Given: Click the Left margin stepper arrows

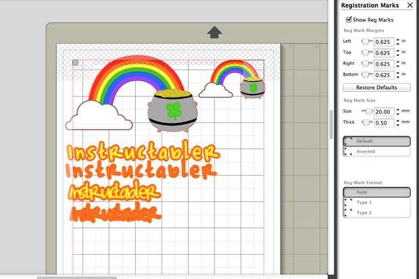Looking at the screenshot, I should (397, 42).
